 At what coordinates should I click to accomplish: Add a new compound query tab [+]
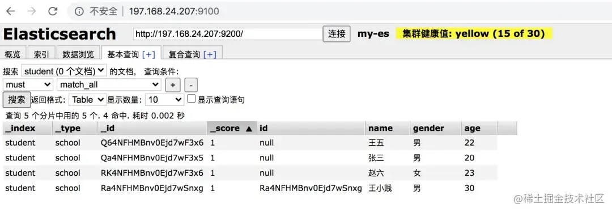[x=210, y=54]
